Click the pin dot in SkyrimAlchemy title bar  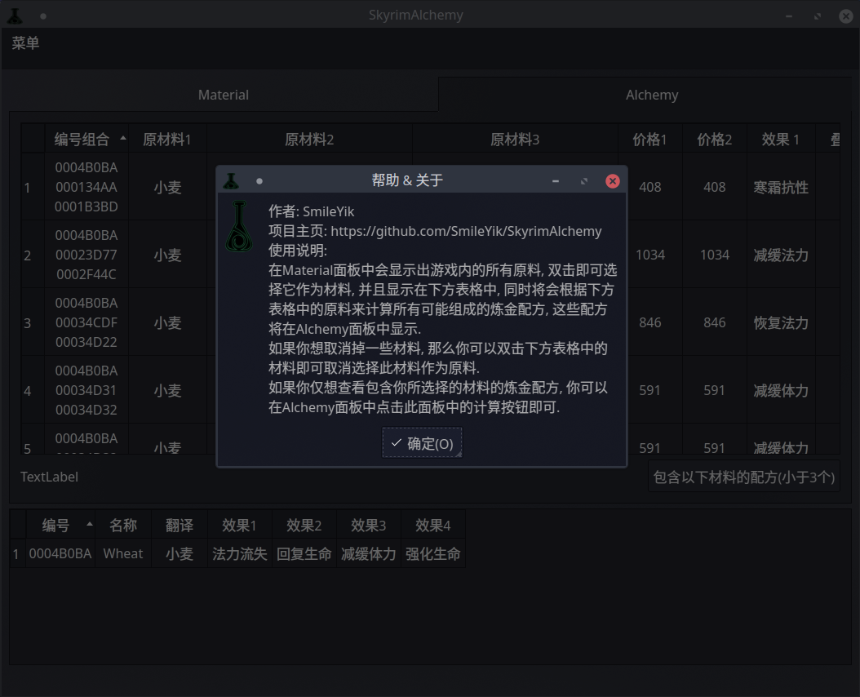[x=43, y=16]
